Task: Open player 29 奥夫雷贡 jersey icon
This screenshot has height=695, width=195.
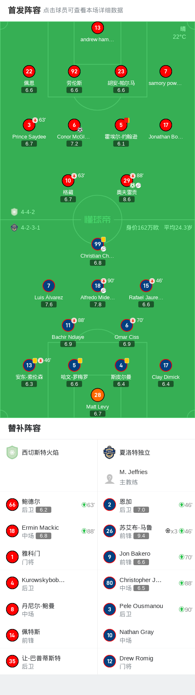Action: (x=127, y=181)
